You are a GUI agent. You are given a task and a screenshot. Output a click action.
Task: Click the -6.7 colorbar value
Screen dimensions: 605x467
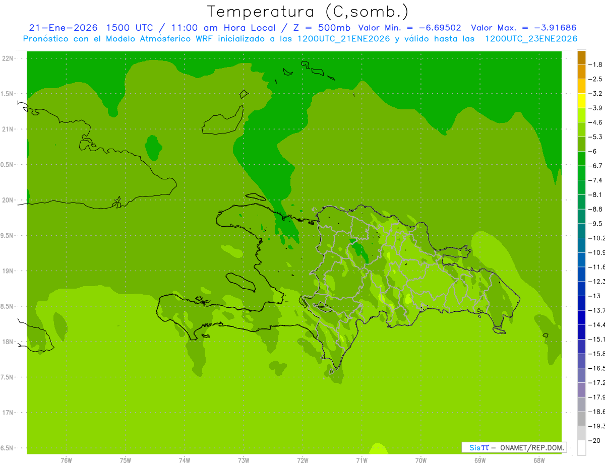[596, 166]
